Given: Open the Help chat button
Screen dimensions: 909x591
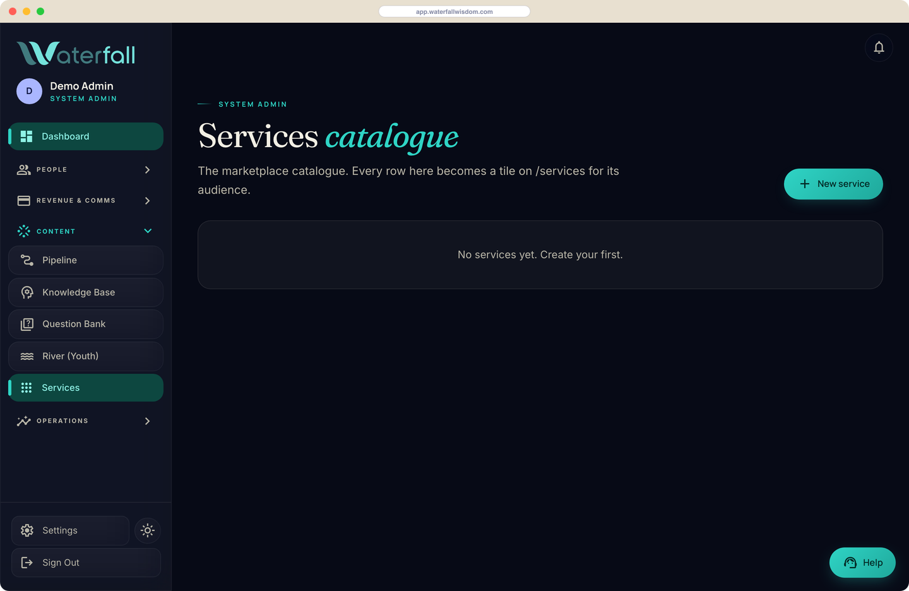Looking at the screenshot, I should (862, 563).
